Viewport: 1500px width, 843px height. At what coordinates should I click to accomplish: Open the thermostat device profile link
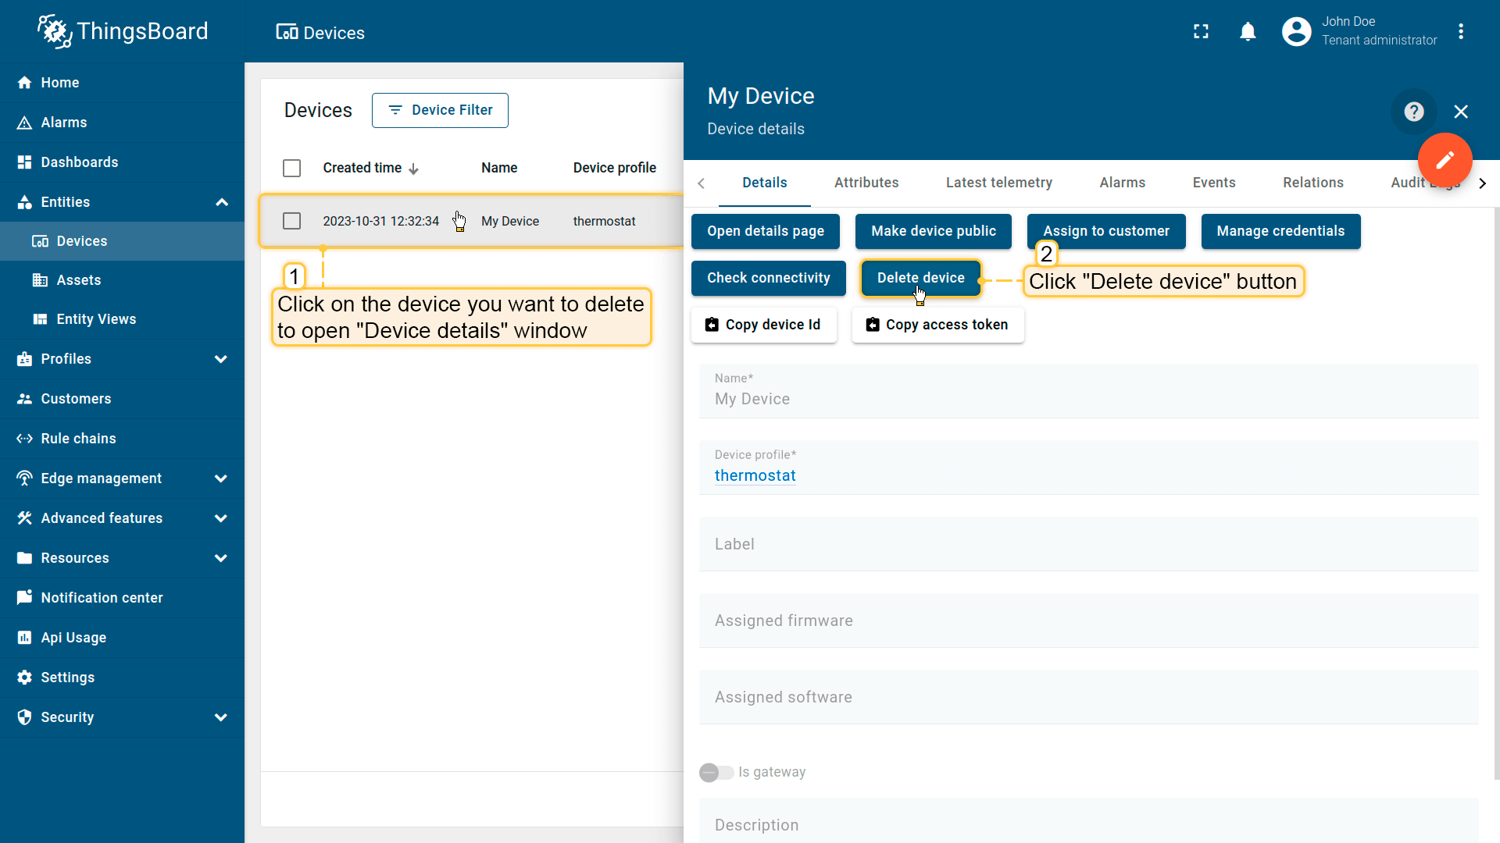coord(755,476)
